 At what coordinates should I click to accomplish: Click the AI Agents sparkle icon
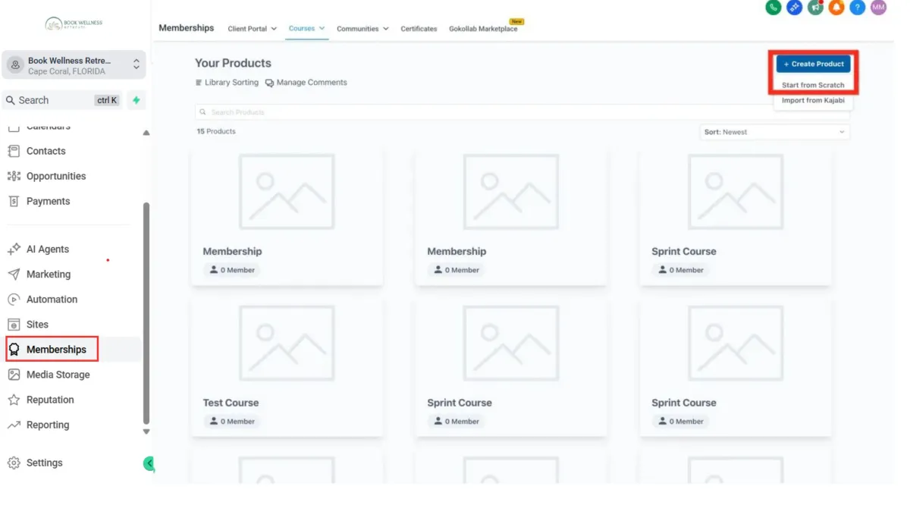(14, 249)
